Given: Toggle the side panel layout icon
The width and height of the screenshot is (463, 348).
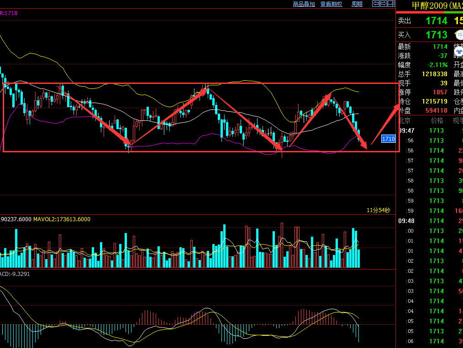Looking at the screenshot, I should pos(391,4).
